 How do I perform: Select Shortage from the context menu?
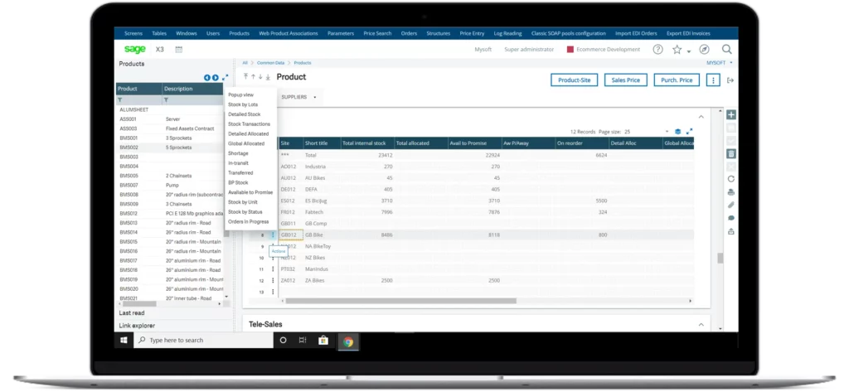(238, 153)
